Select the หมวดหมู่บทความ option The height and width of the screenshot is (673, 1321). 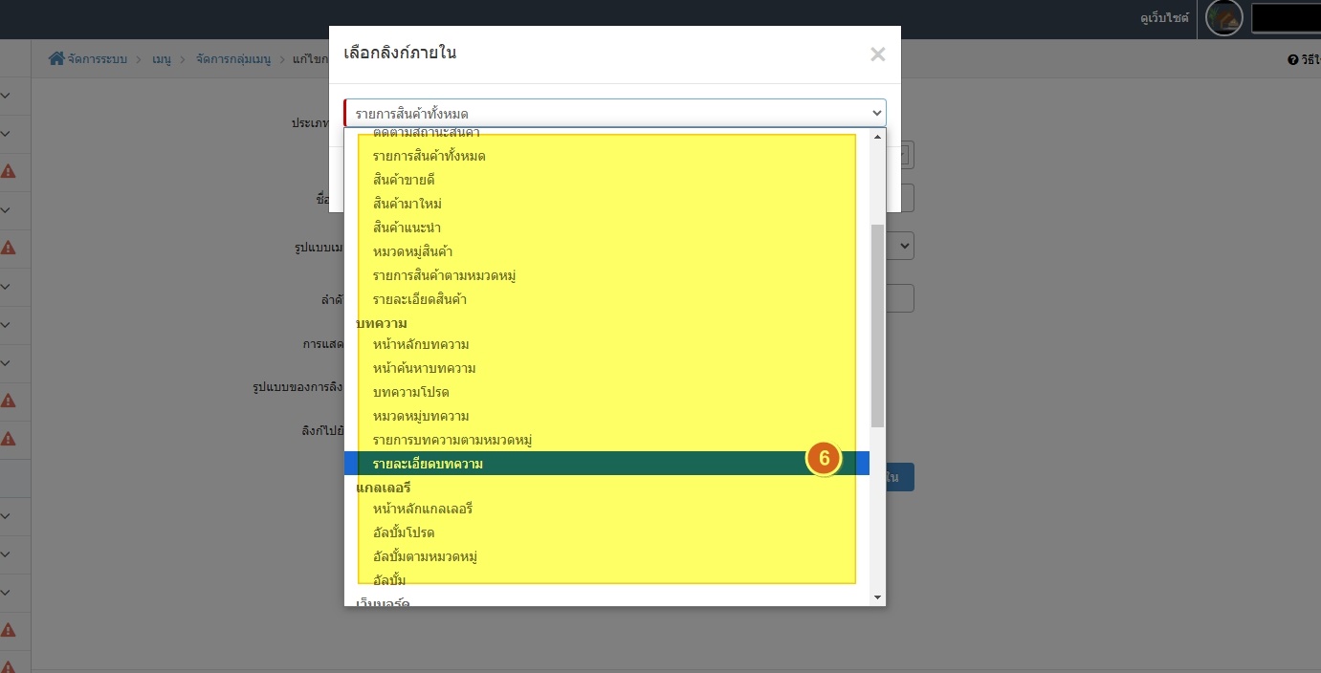tap(606, 416)
